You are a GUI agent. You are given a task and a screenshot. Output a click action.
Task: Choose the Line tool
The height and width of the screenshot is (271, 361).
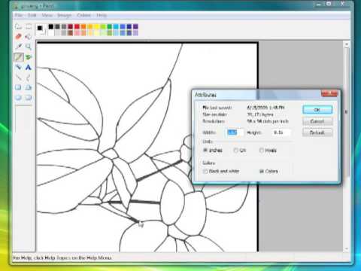(x=18, y=78)
